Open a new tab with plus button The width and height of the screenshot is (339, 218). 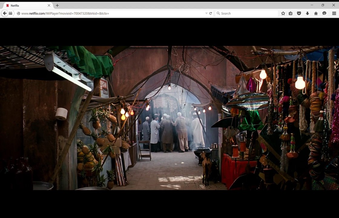tap(57, 5)
